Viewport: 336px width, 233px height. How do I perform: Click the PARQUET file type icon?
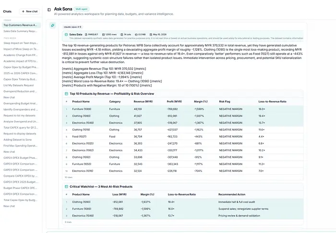click(x=86, y=34)
